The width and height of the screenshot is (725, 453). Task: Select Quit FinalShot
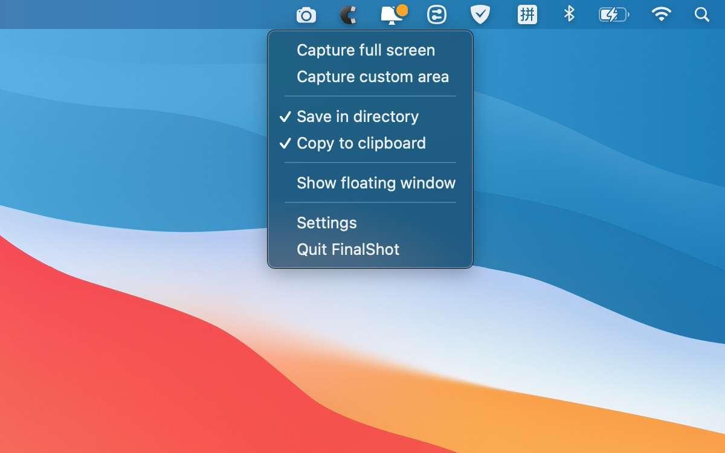pos(370,249)
